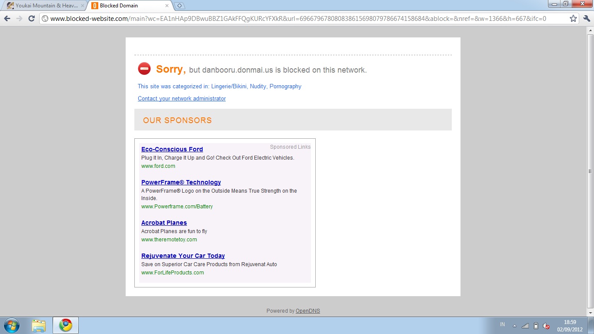Visit the OpenDNS link in footer
The width and height of the screenshot is (594, 334).
click(x=308, y=311)
